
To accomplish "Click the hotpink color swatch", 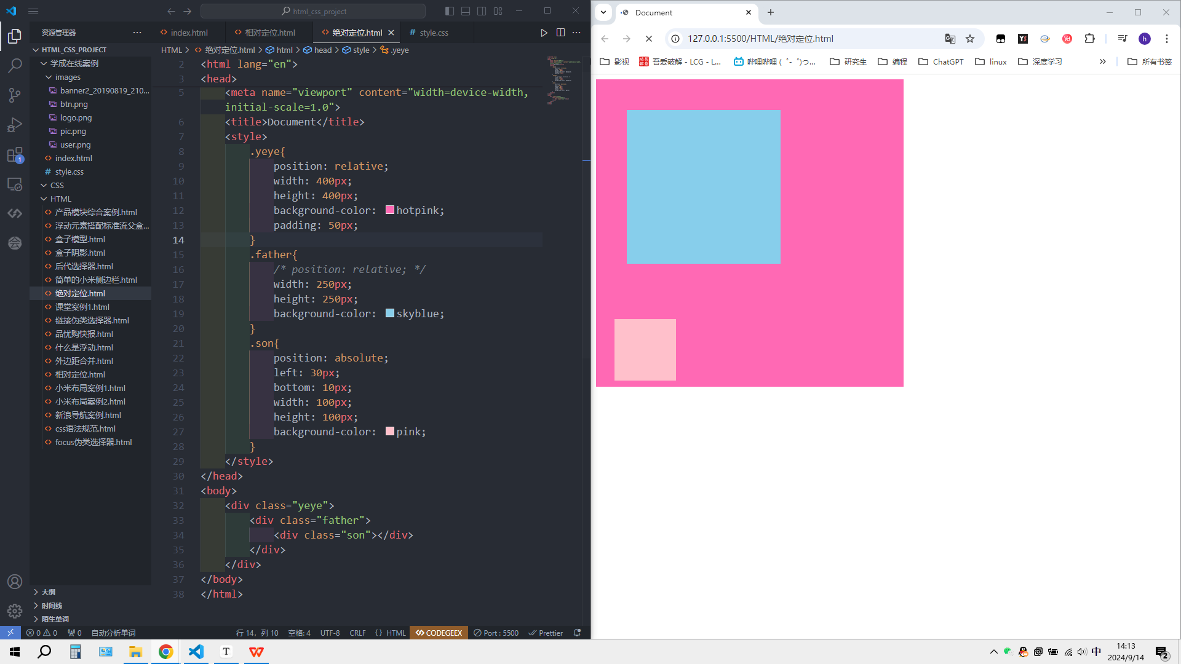I will click(x=390, y=210).
